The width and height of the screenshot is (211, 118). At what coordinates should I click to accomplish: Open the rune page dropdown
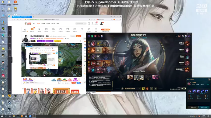[133, 89]
